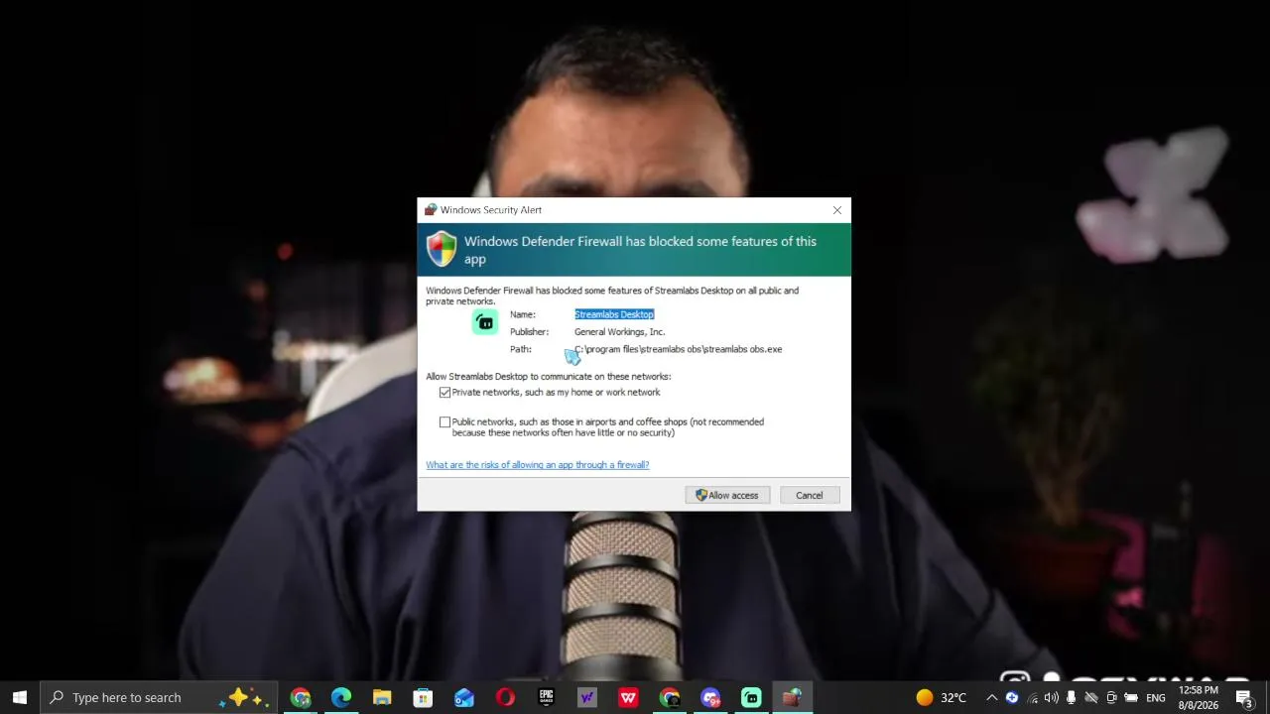This screenshot has width=1270, height=714.
Task: Click the Meet Now camera tray icon
Action: (1111, 697)
